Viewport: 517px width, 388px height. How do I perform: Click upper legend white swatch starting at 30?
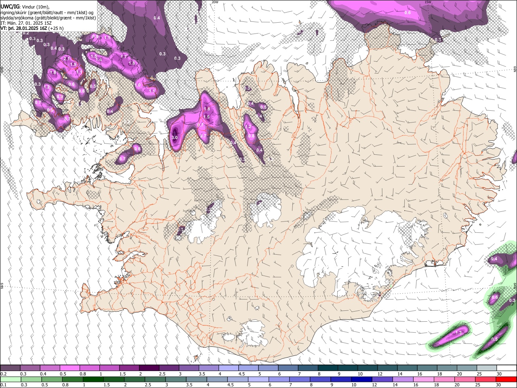coord(506,368)
